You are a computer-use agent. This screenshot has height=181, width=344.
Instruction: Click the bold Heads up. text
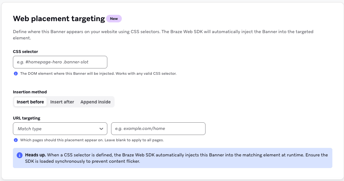coord(36,155)
